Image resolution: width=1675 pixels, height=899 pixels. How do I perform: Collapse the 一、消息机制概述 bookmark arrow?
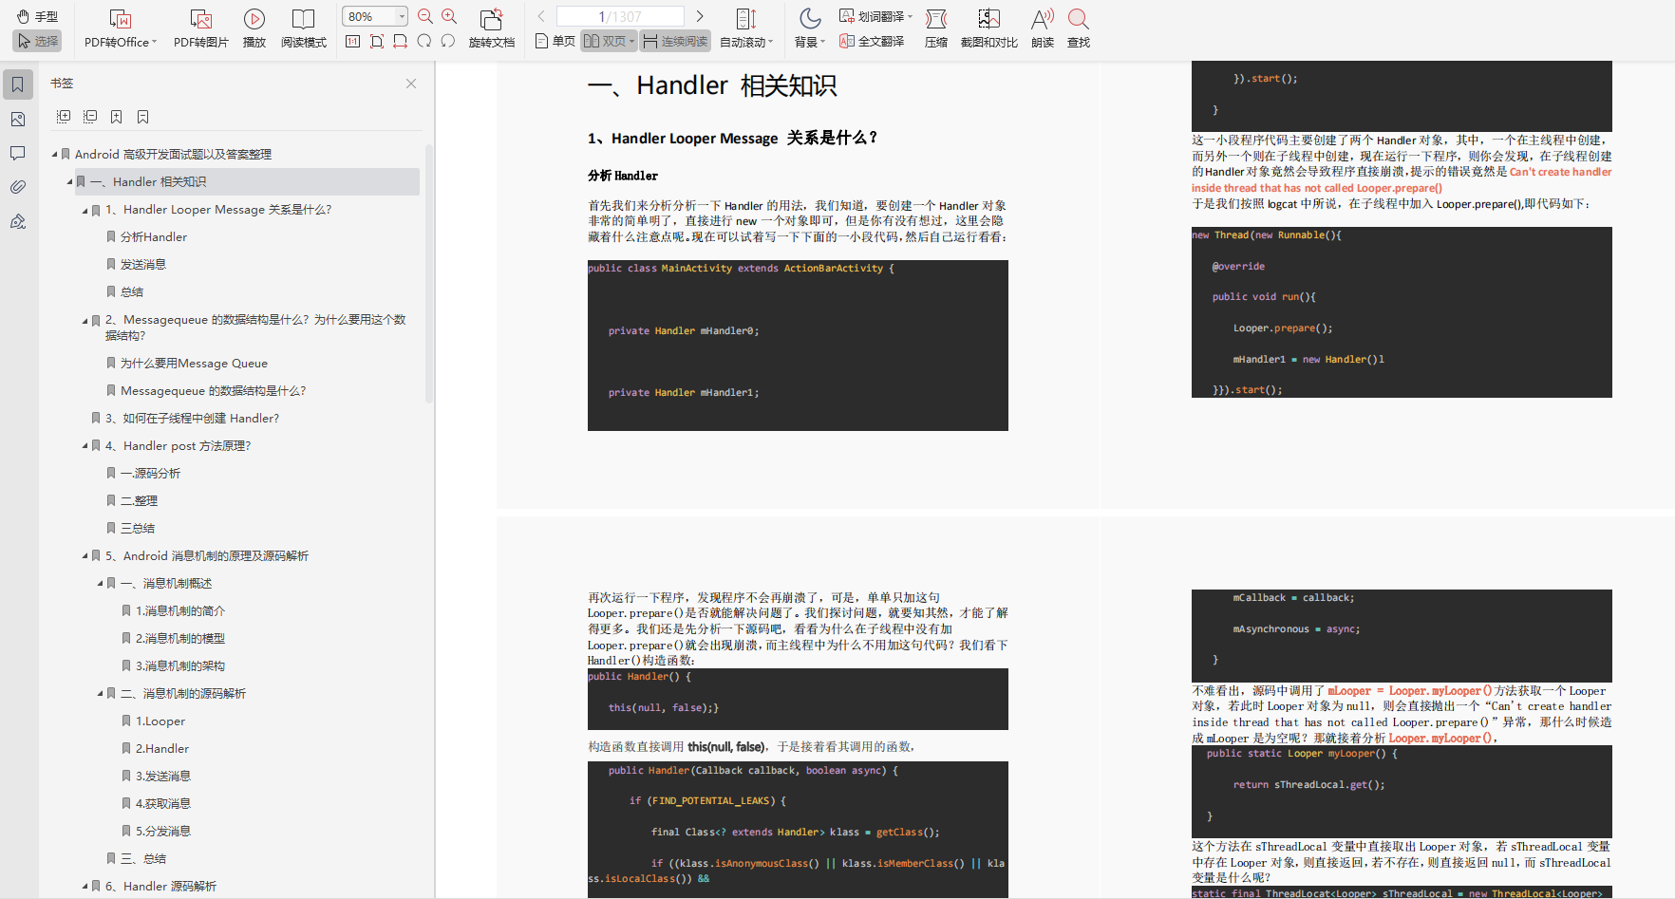click(x=101, y=583)
